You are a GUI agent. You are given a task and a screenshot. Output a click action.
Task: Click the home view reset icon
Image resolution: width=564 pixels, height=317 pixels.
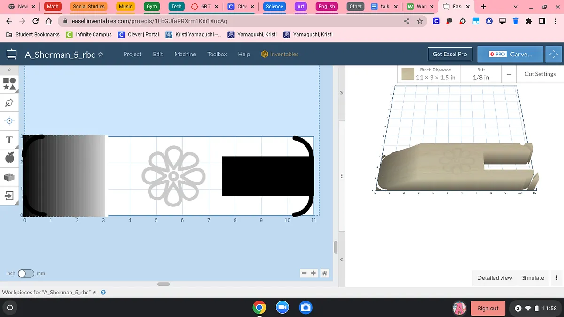[x=324, y=273]
